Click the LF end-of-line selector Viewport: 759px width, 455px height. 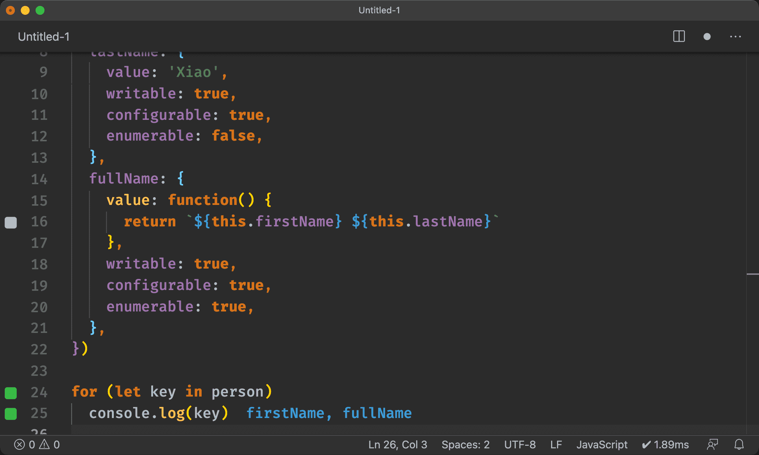(556, 444)
